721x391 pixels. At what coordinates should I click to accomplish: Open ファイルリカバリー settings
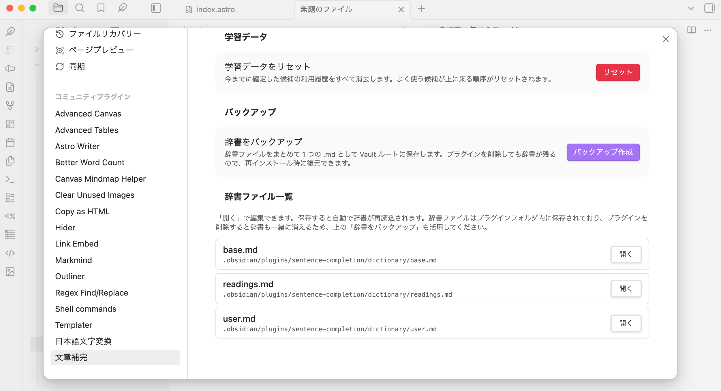pyautogui.click(x=115, y=34)
